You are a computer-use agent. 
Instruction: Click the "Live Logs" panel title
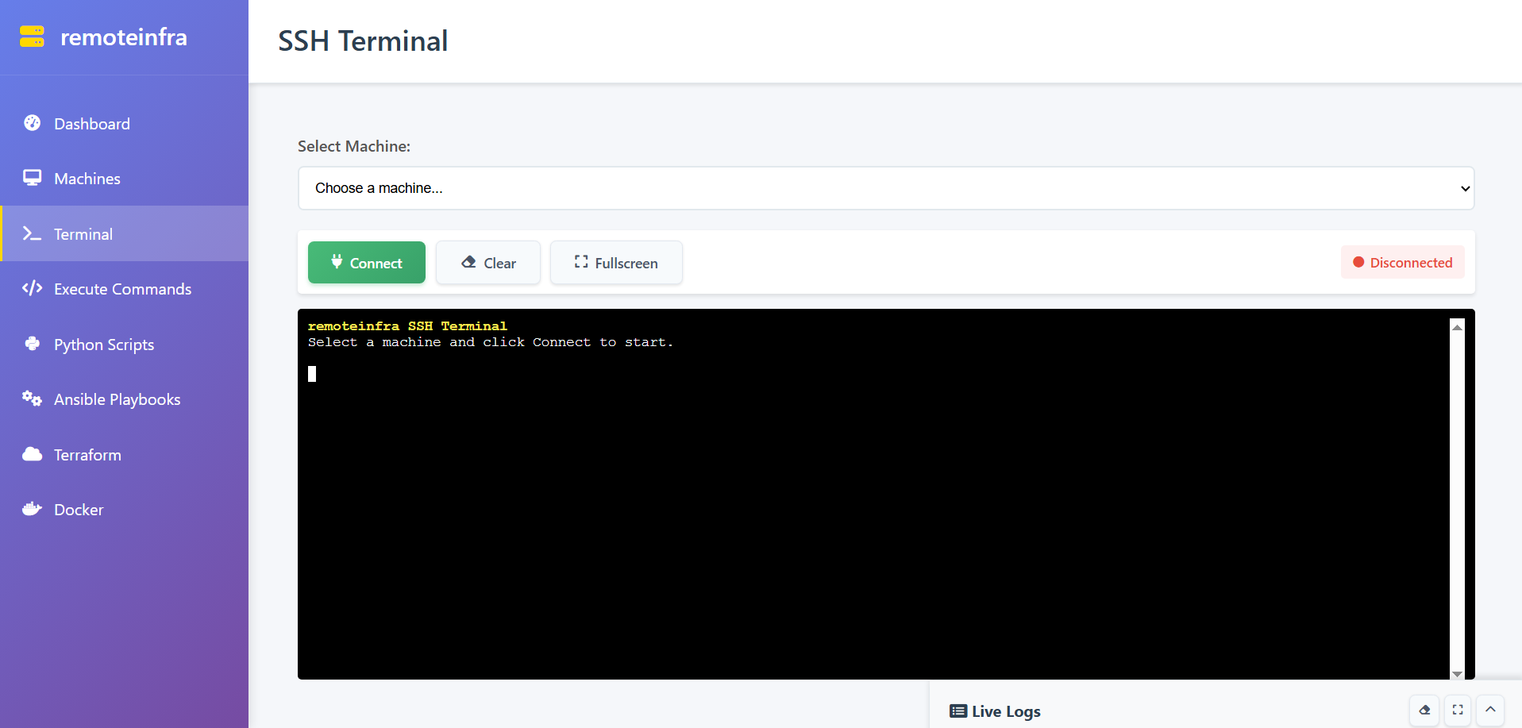[x=1006, y=711]
